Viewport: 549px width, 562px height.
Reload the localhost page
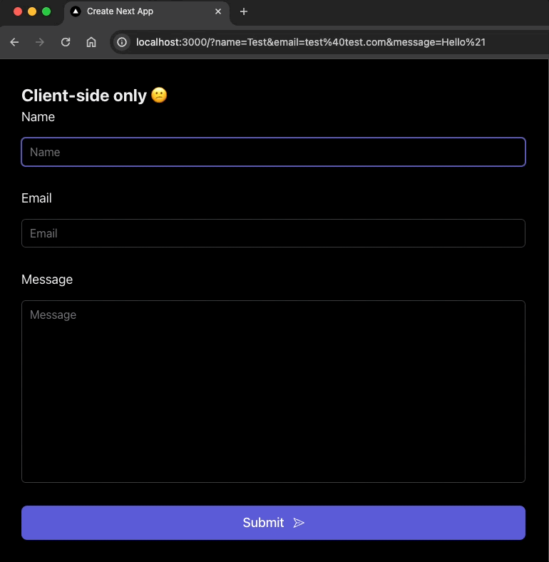tap(66, 42)
